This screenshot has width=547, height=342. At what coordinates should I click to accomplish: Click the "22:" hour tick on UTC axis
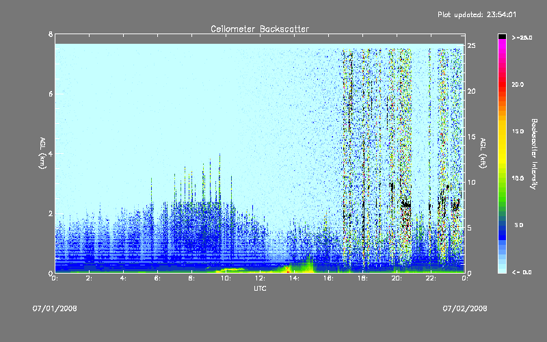click(431, 278)
